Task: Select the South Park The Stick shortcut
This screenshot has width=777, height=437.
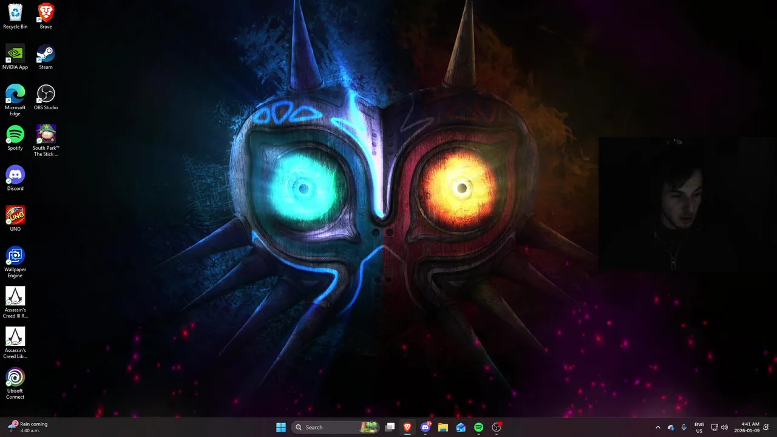Action: [46, 141]
